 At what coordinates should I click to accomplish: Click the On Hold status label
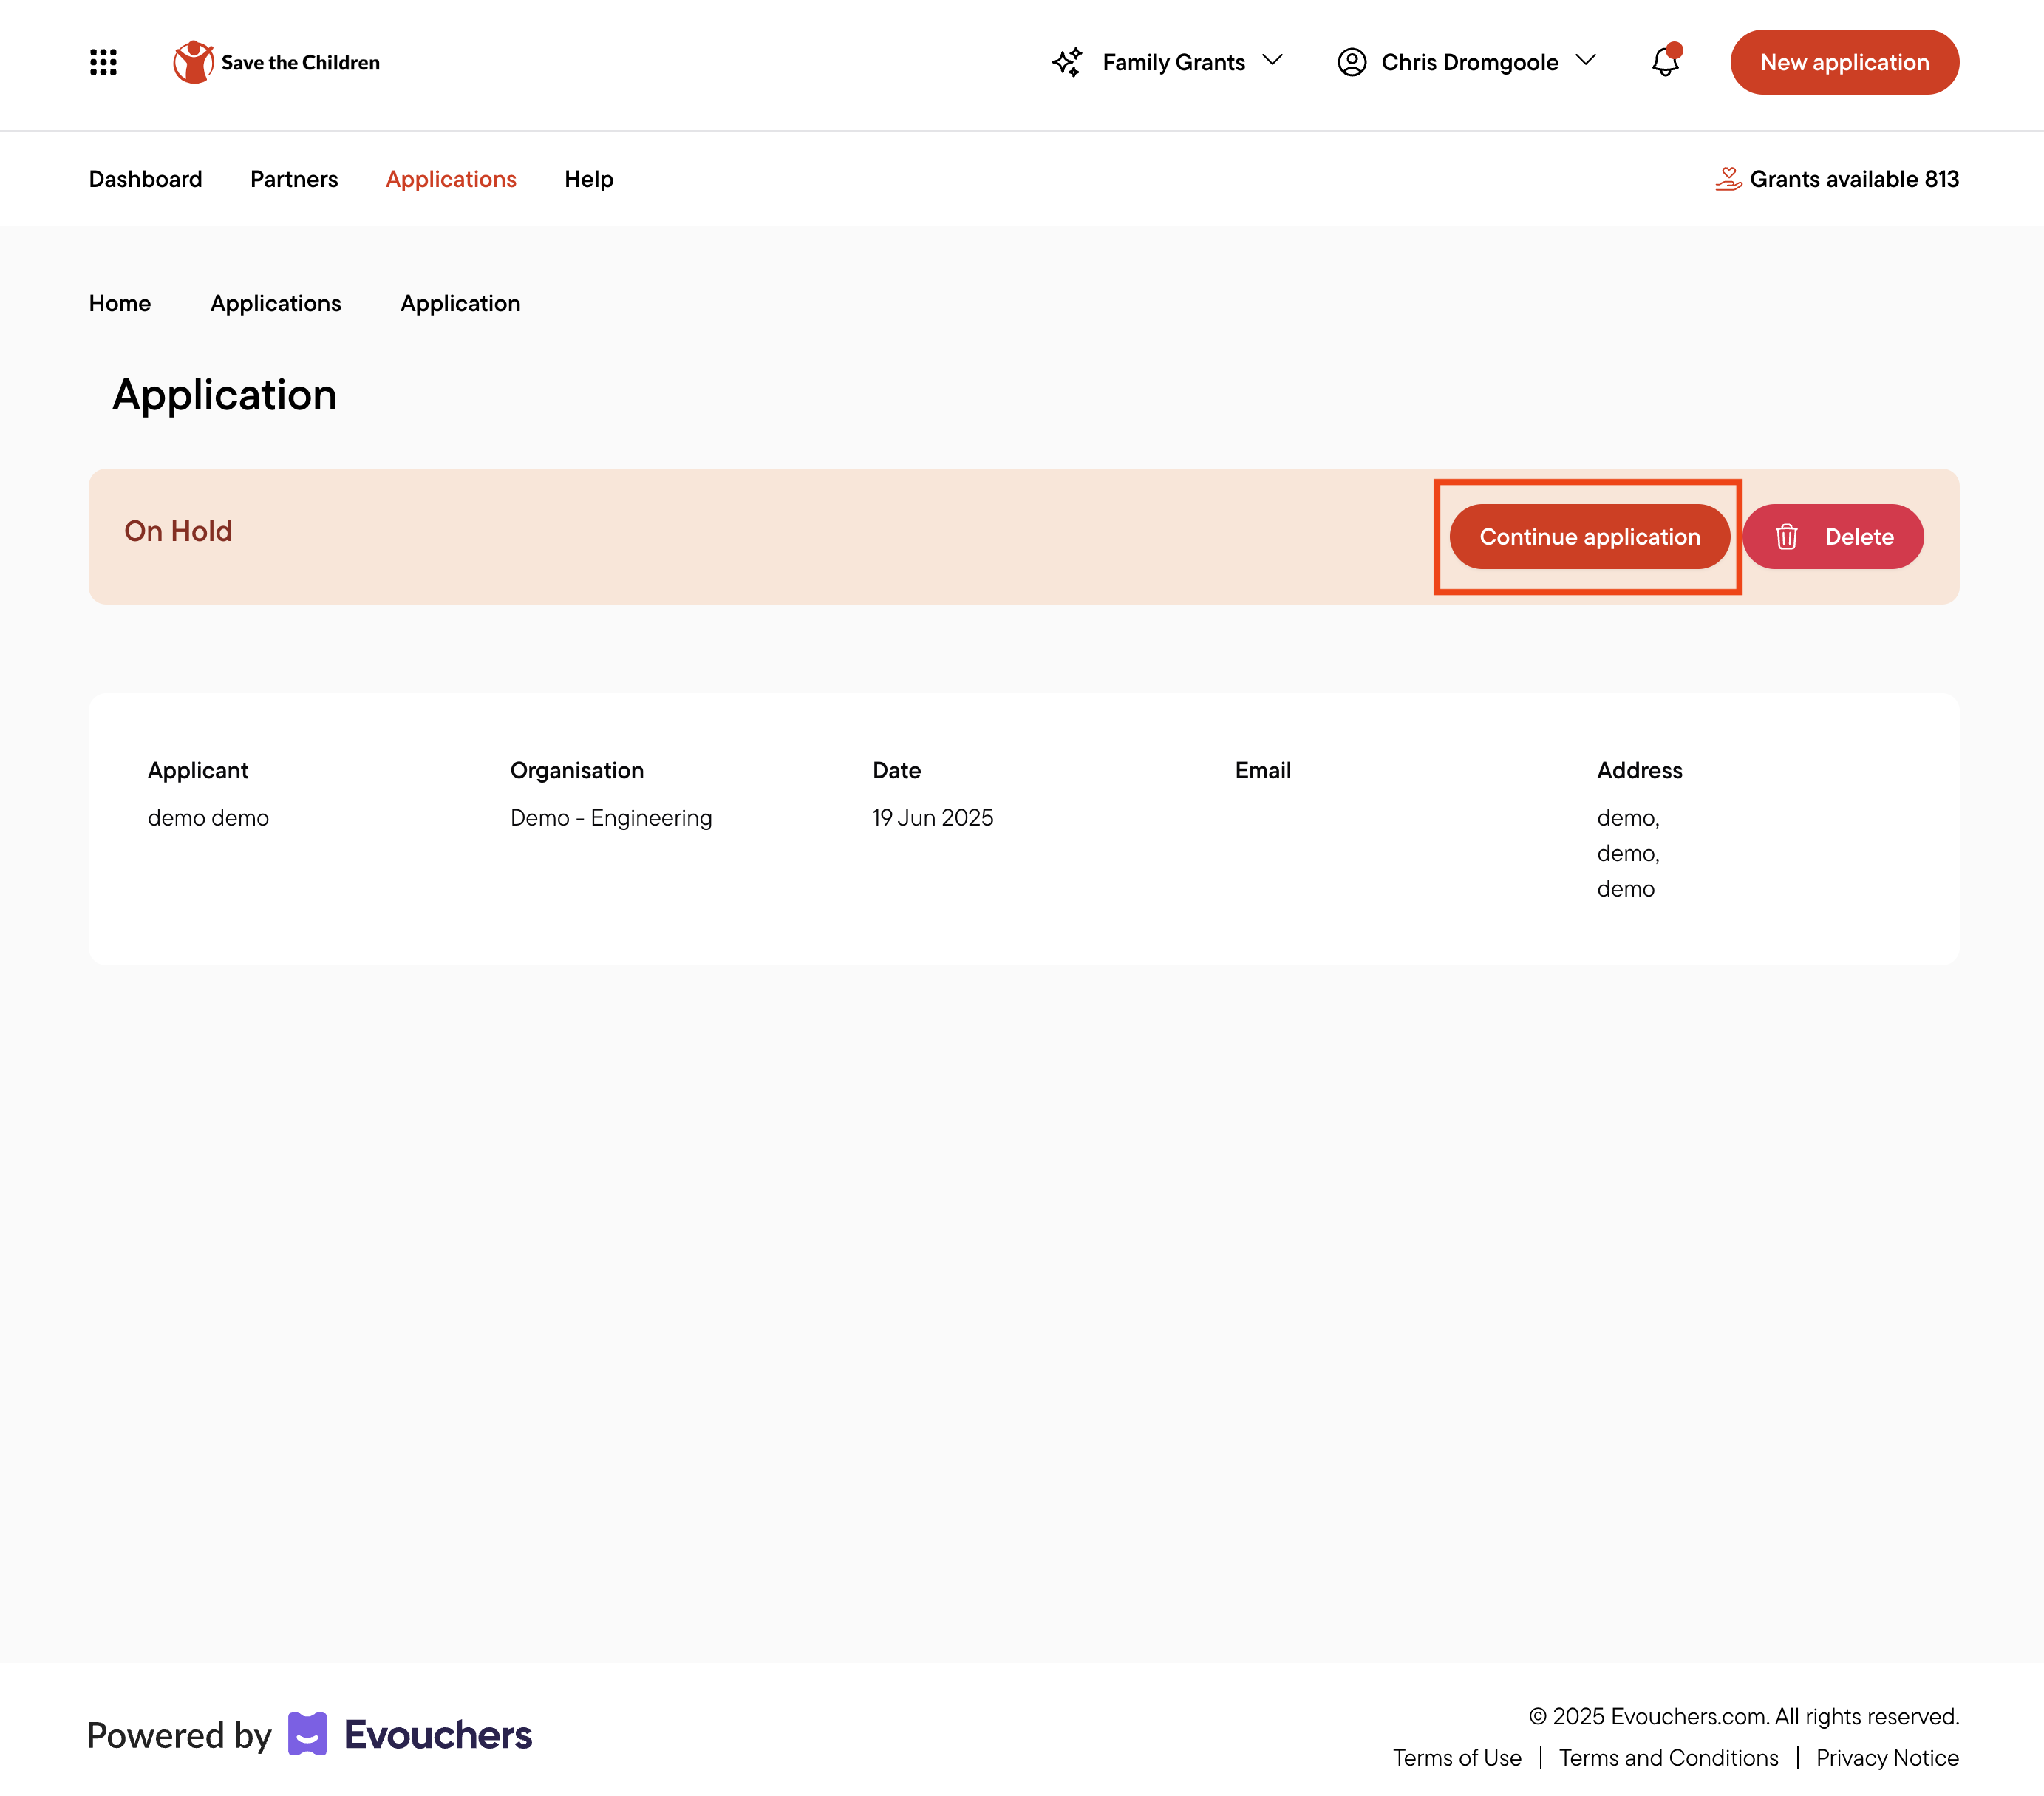coord(178,531)
